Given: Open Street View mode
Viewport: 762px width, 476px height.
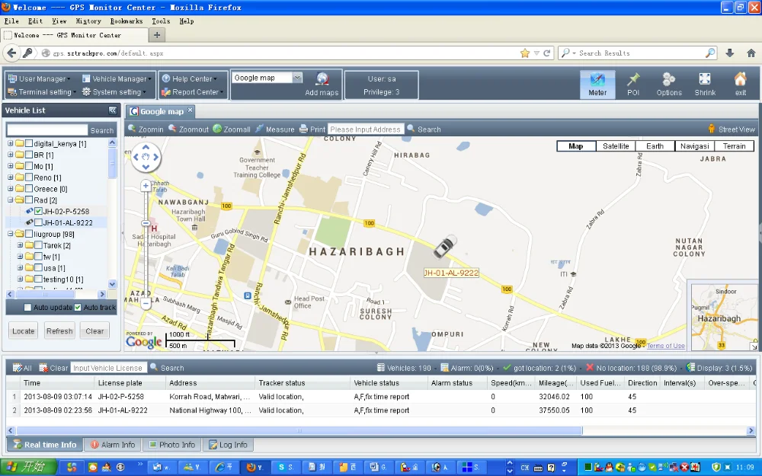Looking at the screenshot, I should pos(732,129).
